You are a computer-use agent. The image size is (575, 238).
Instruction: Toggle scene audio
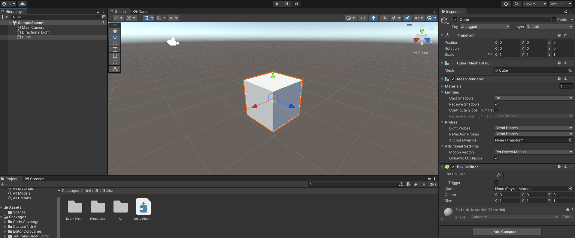[x=384, y=18]
